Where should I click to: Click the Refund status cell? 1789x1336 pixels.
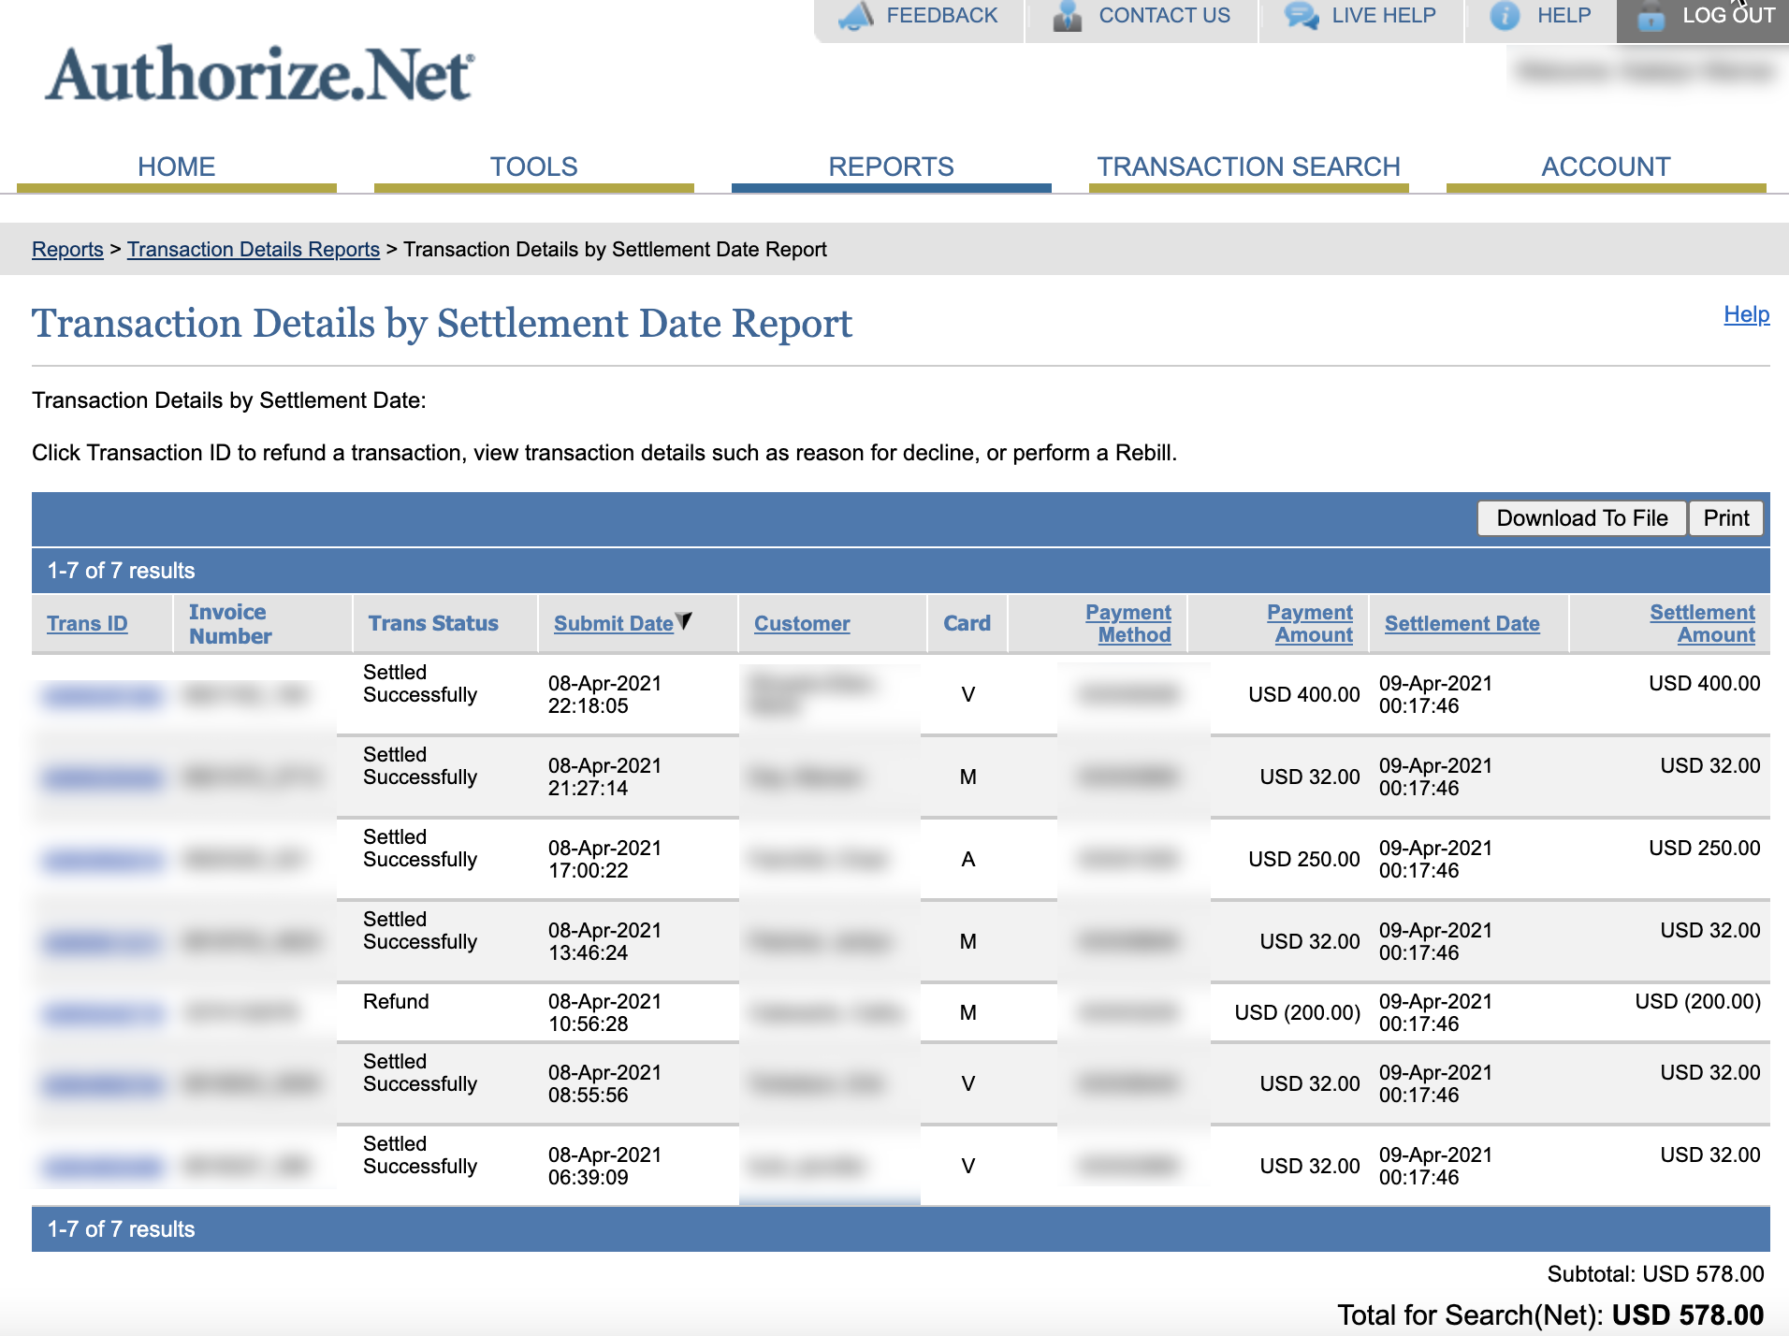pos(396,1002)
